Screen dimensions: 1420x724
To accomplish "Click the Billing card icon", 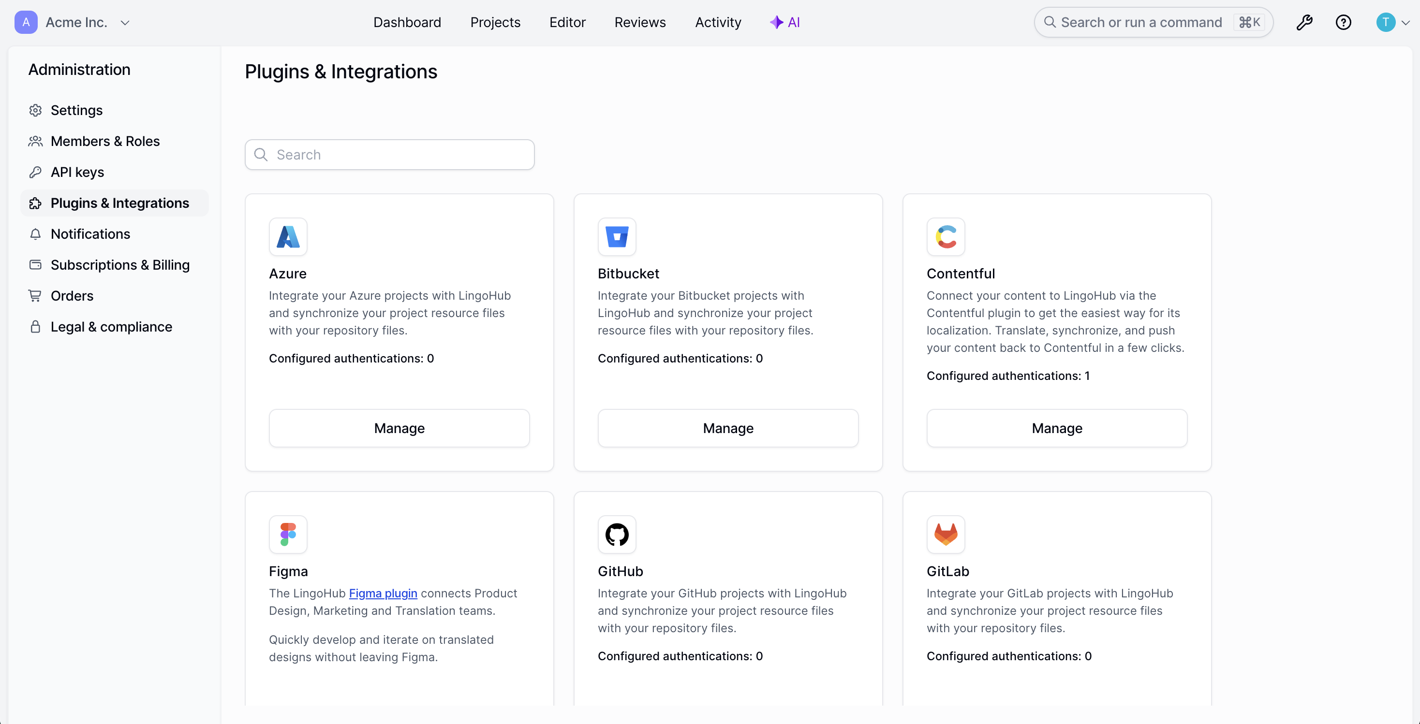I will (35, 264).
